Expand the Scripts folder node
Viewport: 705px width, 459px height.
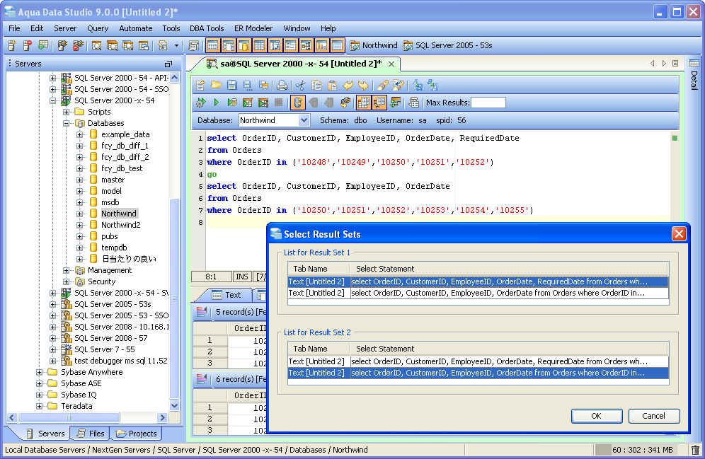(x=66, y=112)
